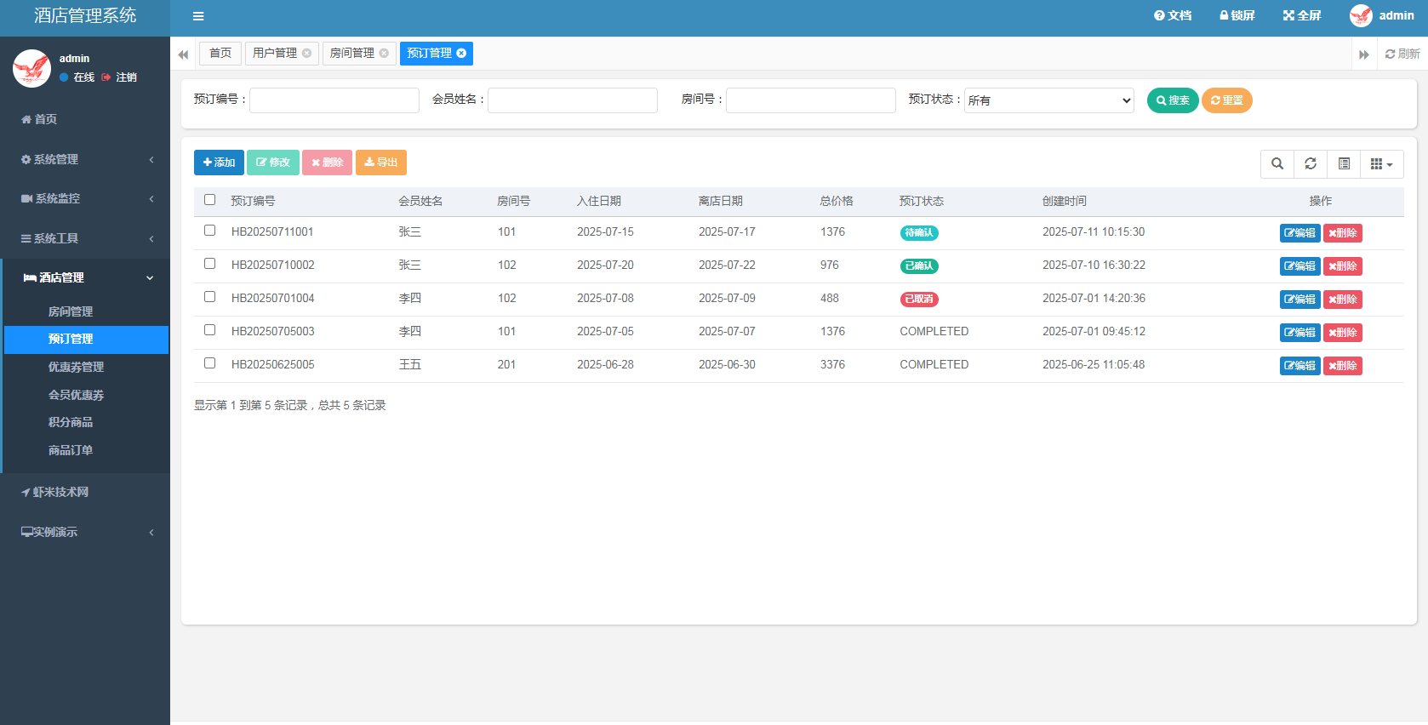Tick the checkbox for booking HB20250625005
The height and width of the screenshot is (725, 1428).
(x=210, y=363)
